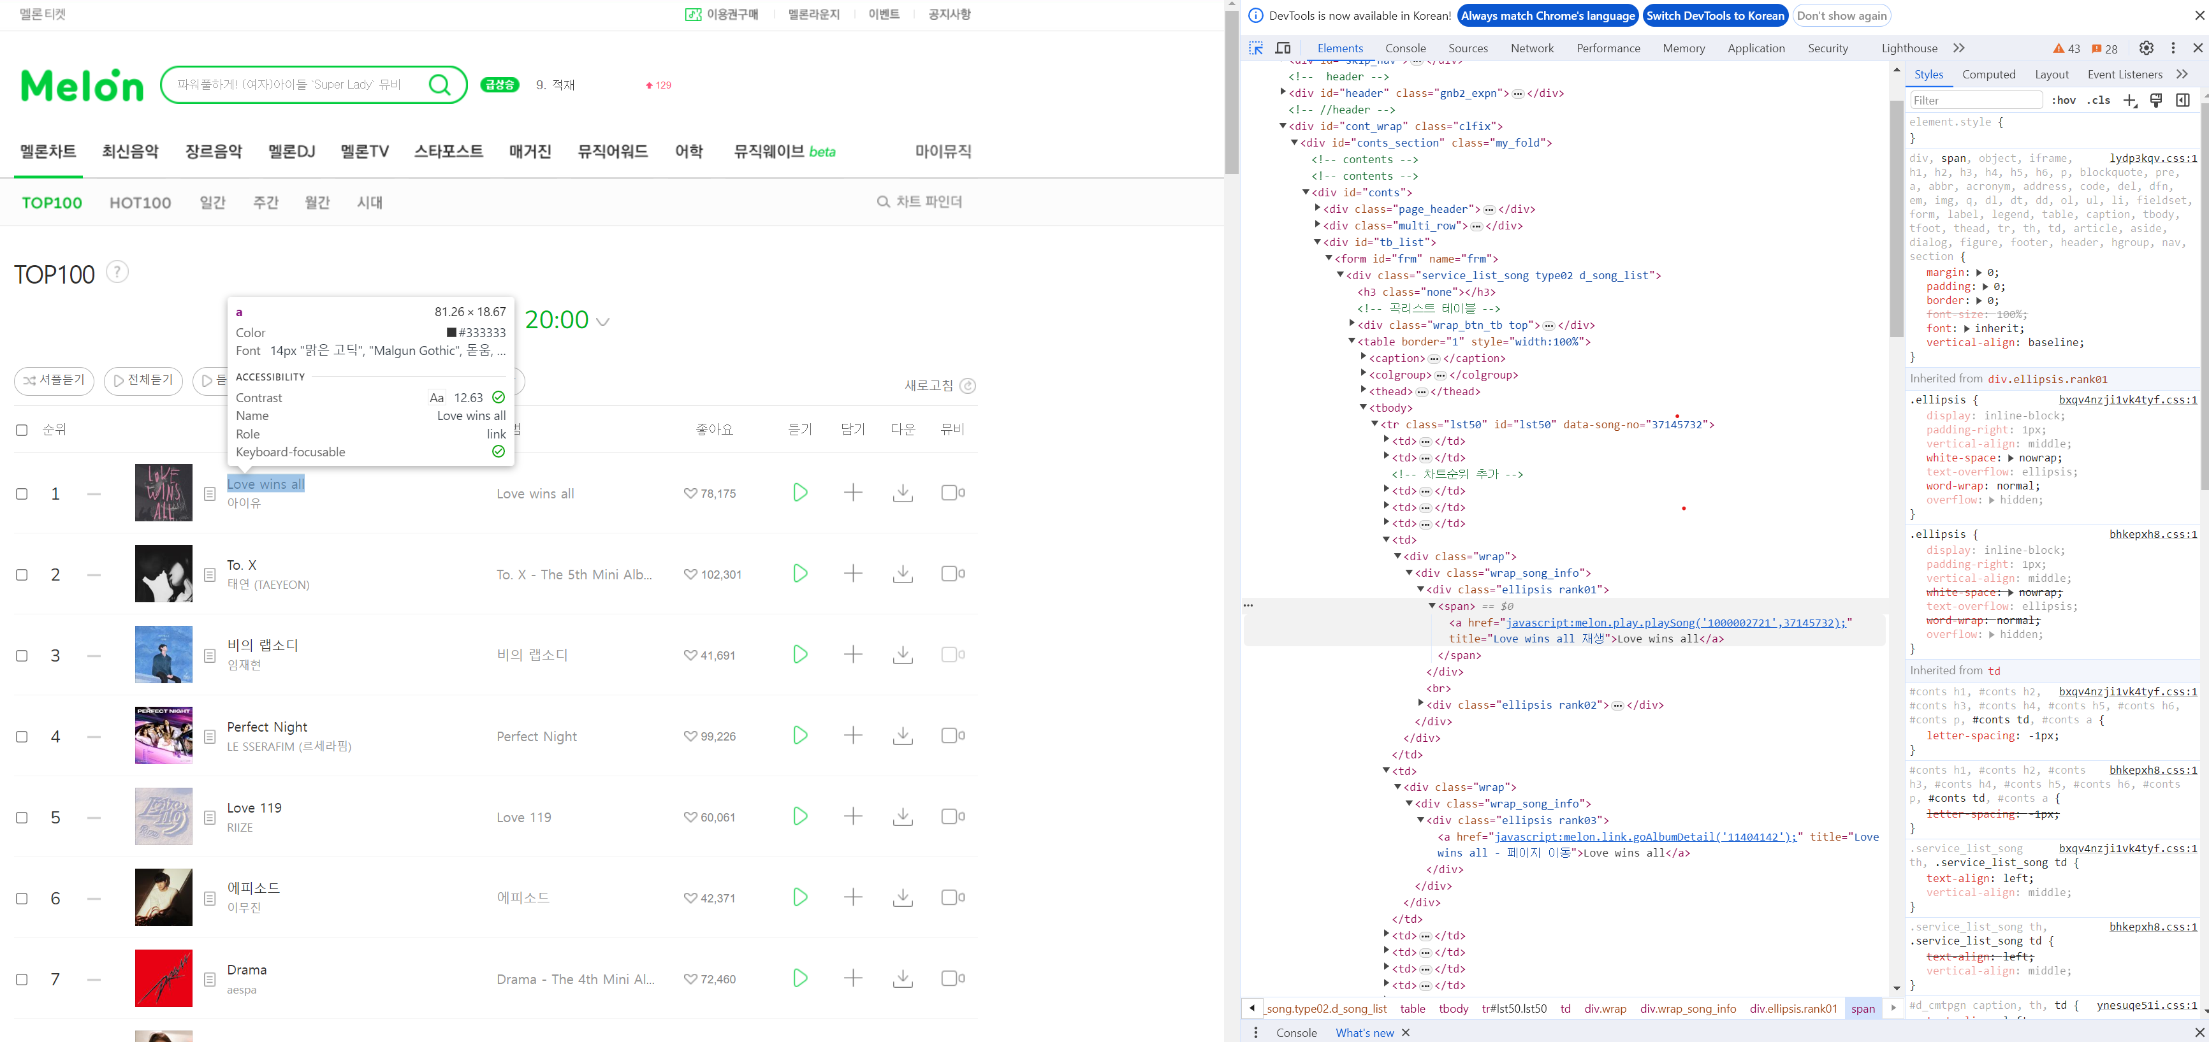This screenshot has height=1042, width=2209.
Task: Select the HOT100 chart tab
Action: tap(140, 203)
